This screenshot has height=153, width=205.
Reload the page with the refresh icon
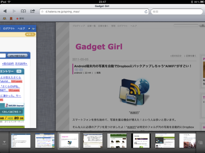(146, 12)
